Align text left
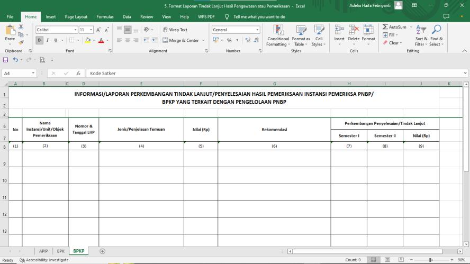Screen dimensions: 470x264 [119, 40]
